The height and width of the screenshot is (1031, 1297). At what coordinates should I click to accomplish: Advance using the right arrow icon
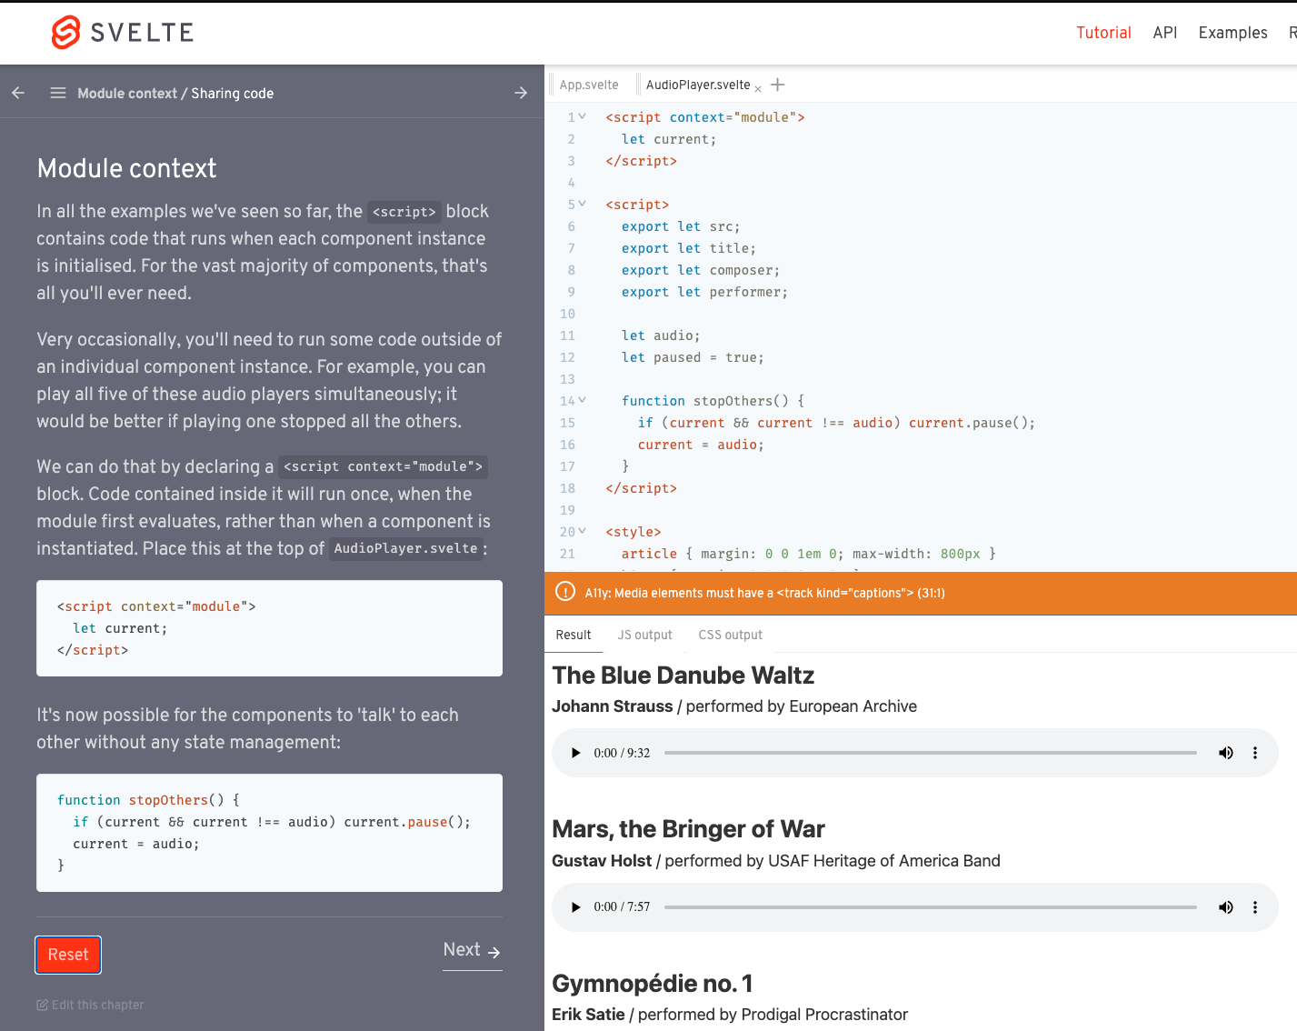521,93
